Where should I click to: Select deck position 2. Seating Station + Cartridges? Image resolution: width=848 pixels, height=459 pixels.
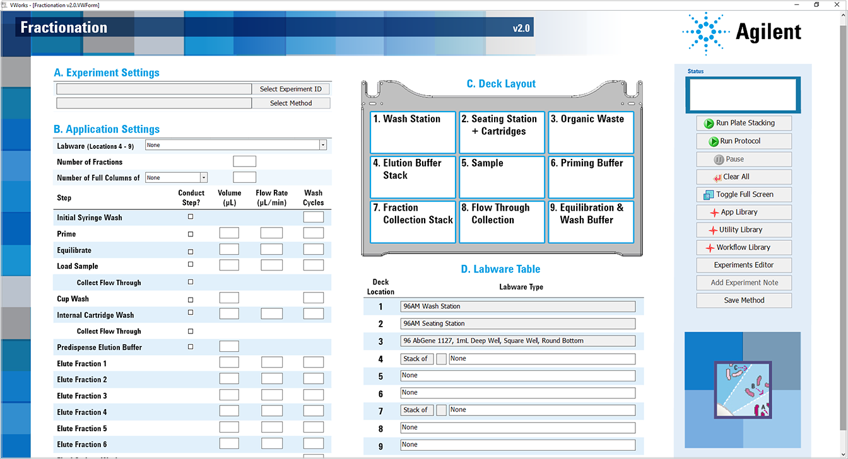pyautogui.click(x=502, y=132)
